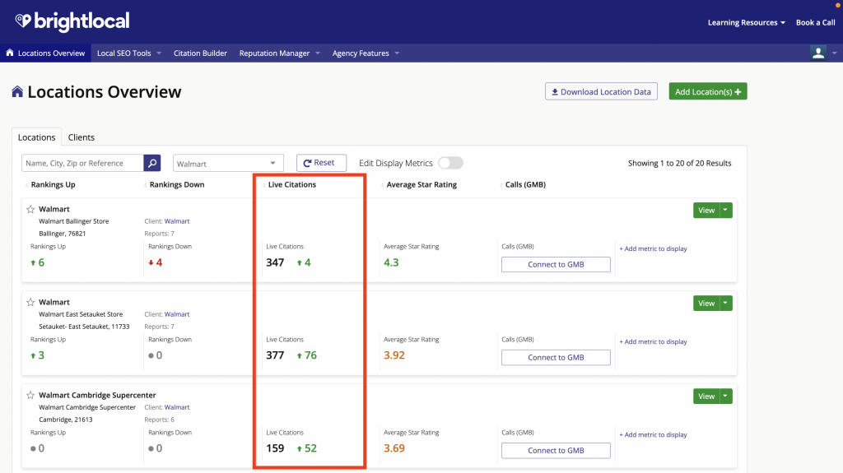The width and height of the screenshot is (843, 473).
Task: Click Add metric to display for East Setauket
Action: 653,342
